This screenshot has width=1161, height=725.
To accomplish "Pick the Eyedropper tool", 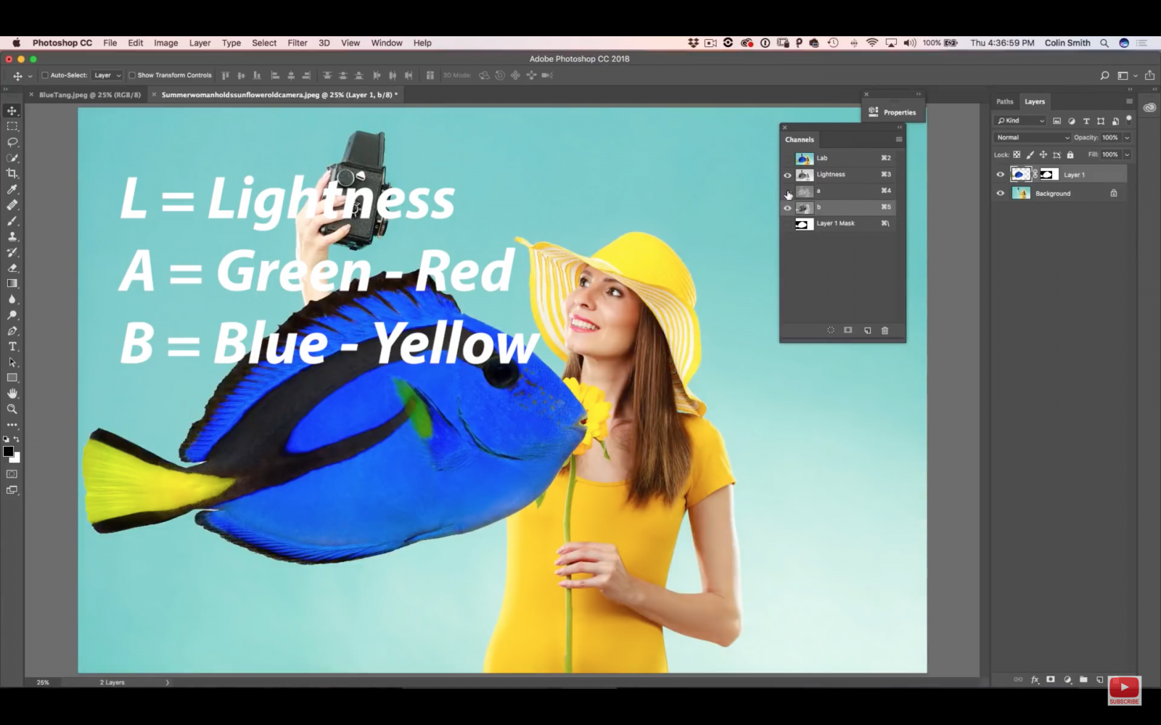I will (x=12, y=189).
